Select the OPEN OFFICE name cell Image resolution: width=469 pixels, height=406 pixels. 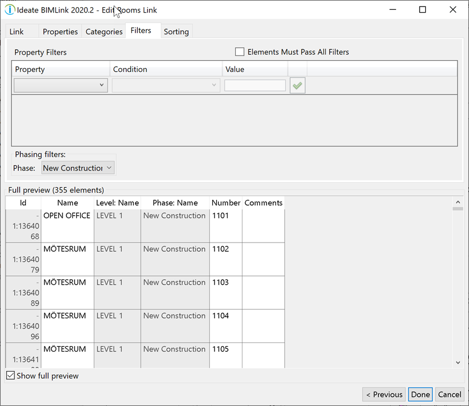point(67,226)
